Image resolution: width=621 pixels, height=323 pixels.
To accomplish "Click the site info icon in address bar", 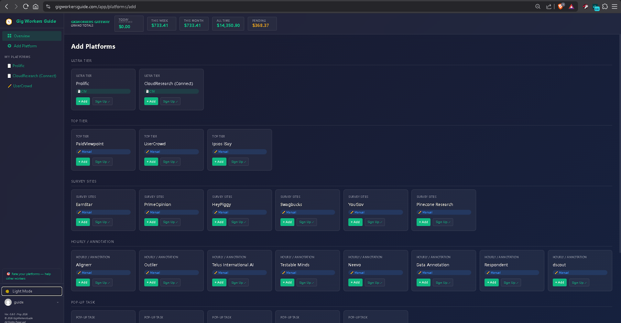I will click(x=48, y=6).
